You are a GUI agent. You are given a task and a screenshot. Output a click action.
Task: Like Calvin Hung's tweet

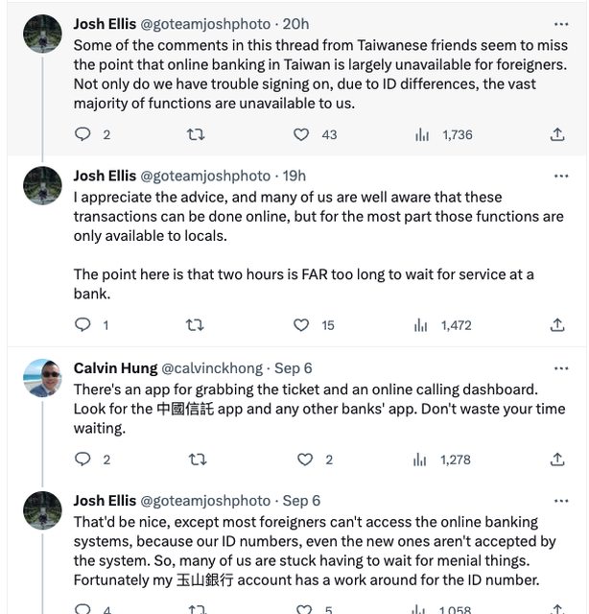point(305,460)
